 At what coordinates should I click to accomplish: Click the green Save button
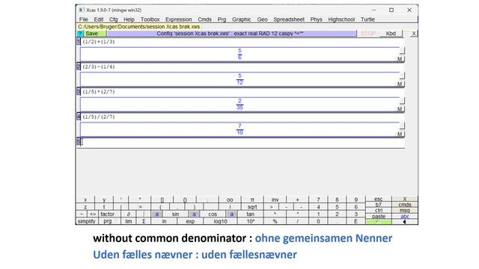pyautogui.click(x=95, y=34)
